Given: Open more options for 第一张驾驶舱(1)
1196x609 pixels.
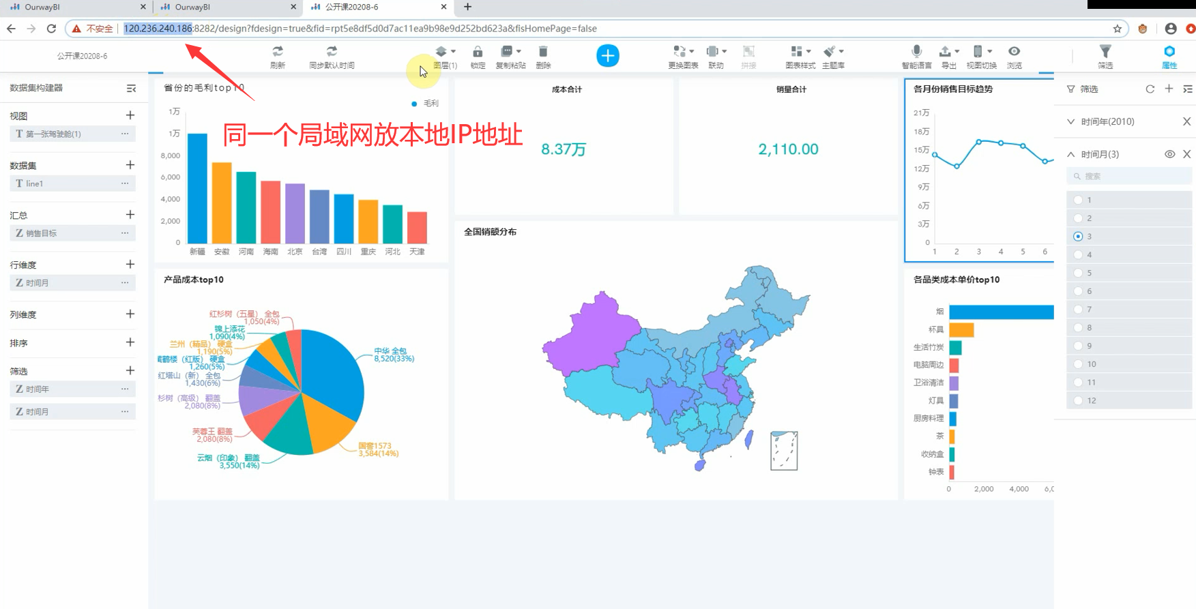Looking at the screenshot, I should point(125,134).
